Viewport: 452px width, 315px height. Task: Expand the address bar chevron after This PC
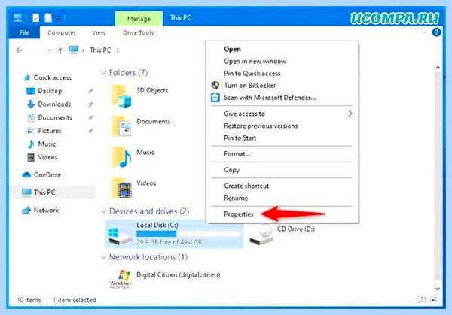[x=118, y=50]
